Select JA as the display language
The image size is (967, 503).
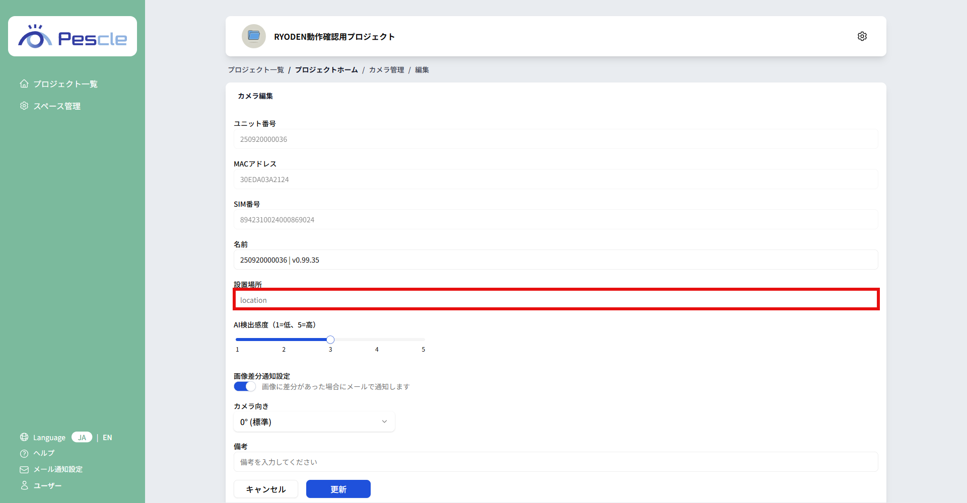tap(82, 437)
